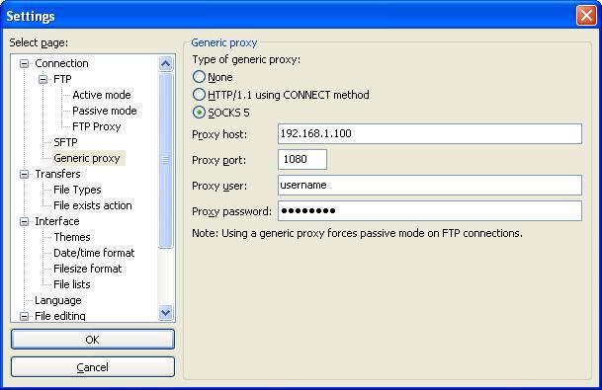Screen dimensions: 602x390
Task: Collapse the Interface tree node
Action: 24,221
